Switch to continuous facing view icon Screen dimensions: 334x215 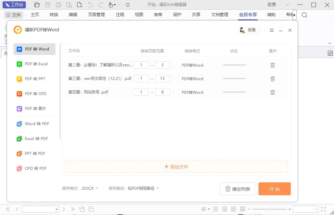242,209
